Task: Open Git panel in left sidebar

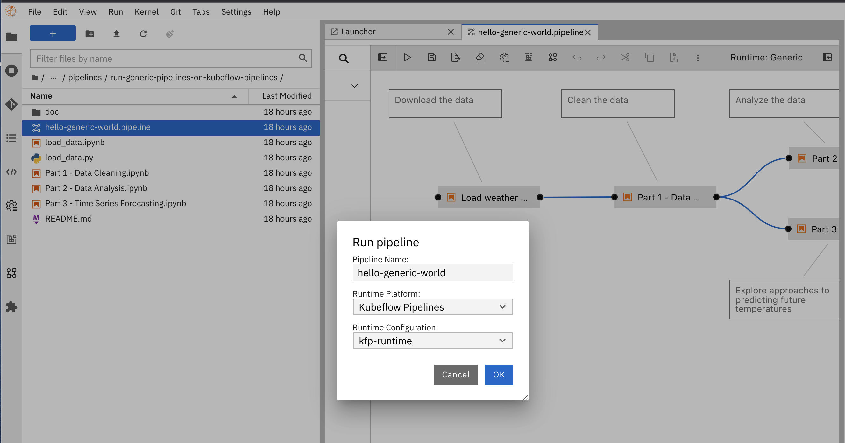Action: (11, 104)
